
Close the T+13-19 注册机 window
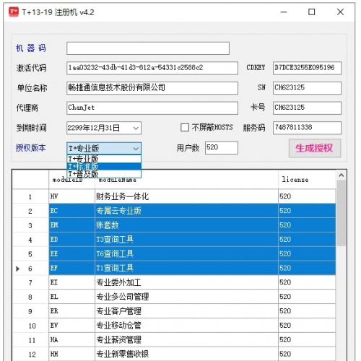pos(340,12)
